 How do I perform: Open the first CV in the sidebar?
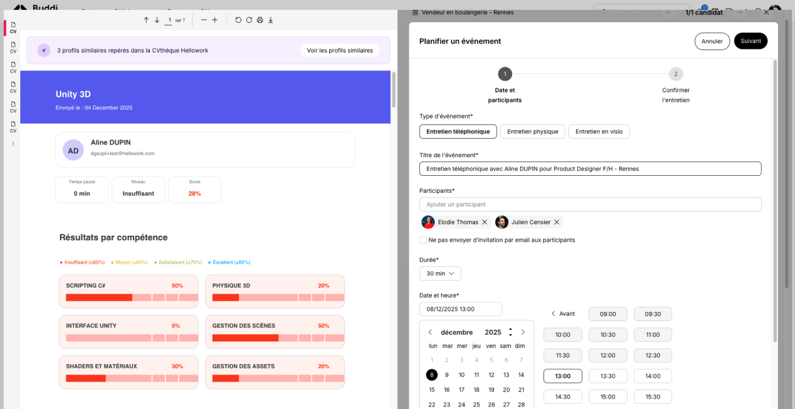pyautogui.click(x=13, y=27)
